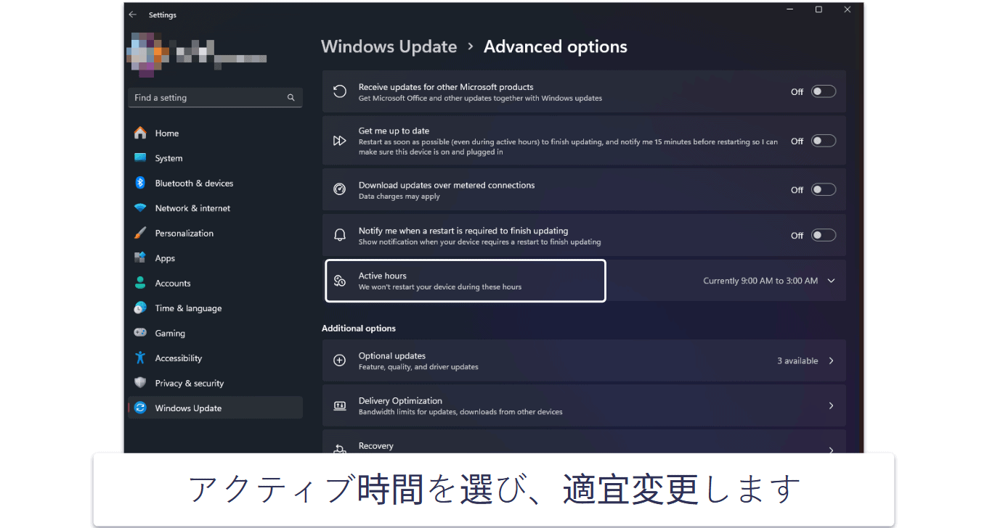Screen dimensions: 987x528
Task: Expand Active hours dropdown chevron
Action: tap(832, 281)
